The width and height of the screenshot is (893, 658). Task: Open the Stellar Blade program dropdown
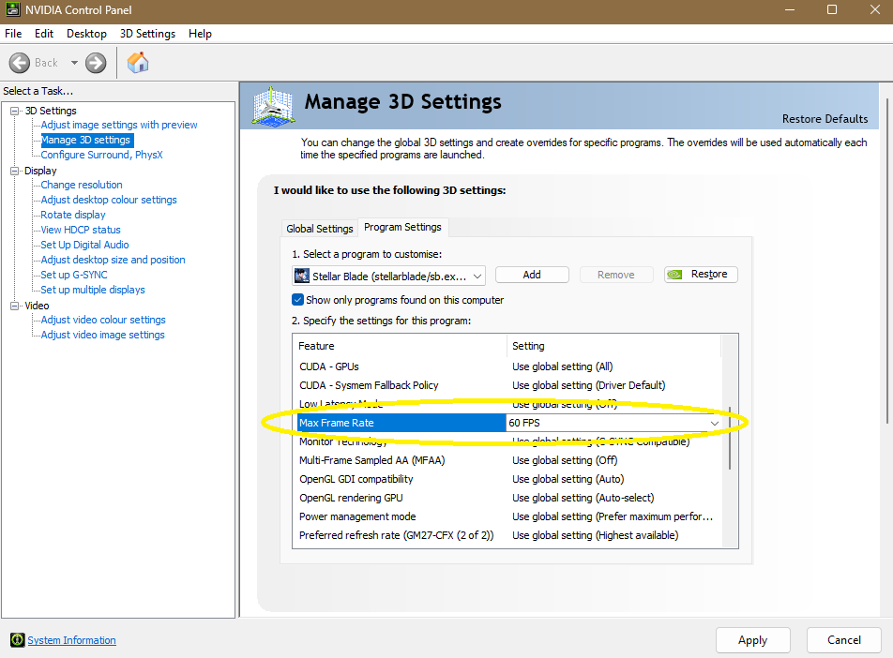388,277
